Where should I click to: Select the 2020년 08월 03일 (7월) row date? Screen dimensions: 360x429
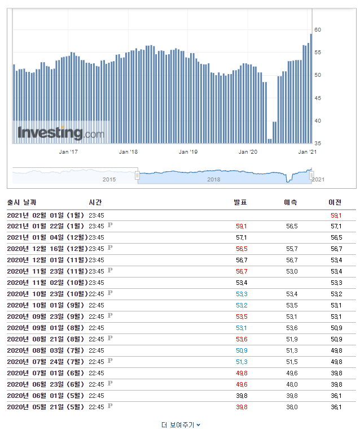pyautogui.click(x=45, y=350)
